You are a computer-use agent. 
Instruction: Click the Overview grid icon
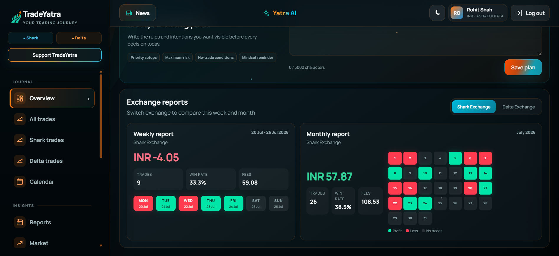(20, 98)
